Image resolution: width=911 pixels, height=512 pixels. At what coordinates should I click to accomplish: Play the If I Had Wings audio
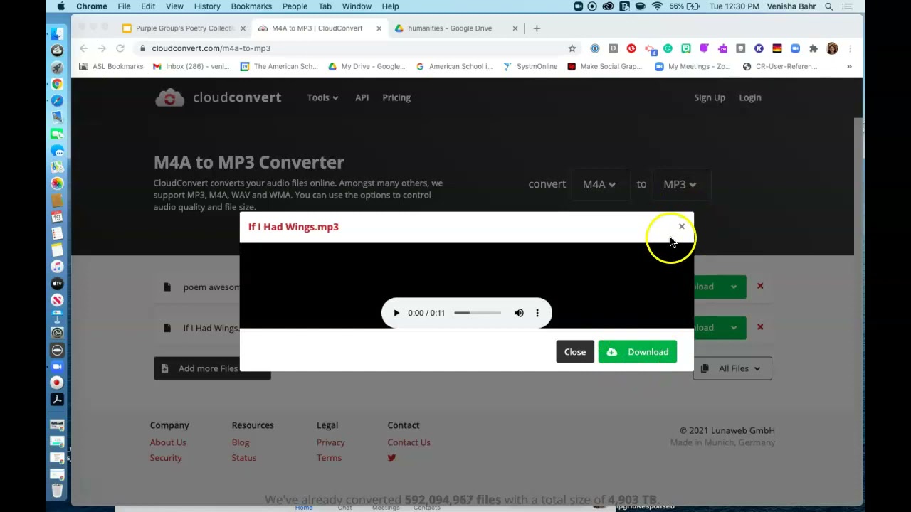pyautogui.click(x=396, y=313)
